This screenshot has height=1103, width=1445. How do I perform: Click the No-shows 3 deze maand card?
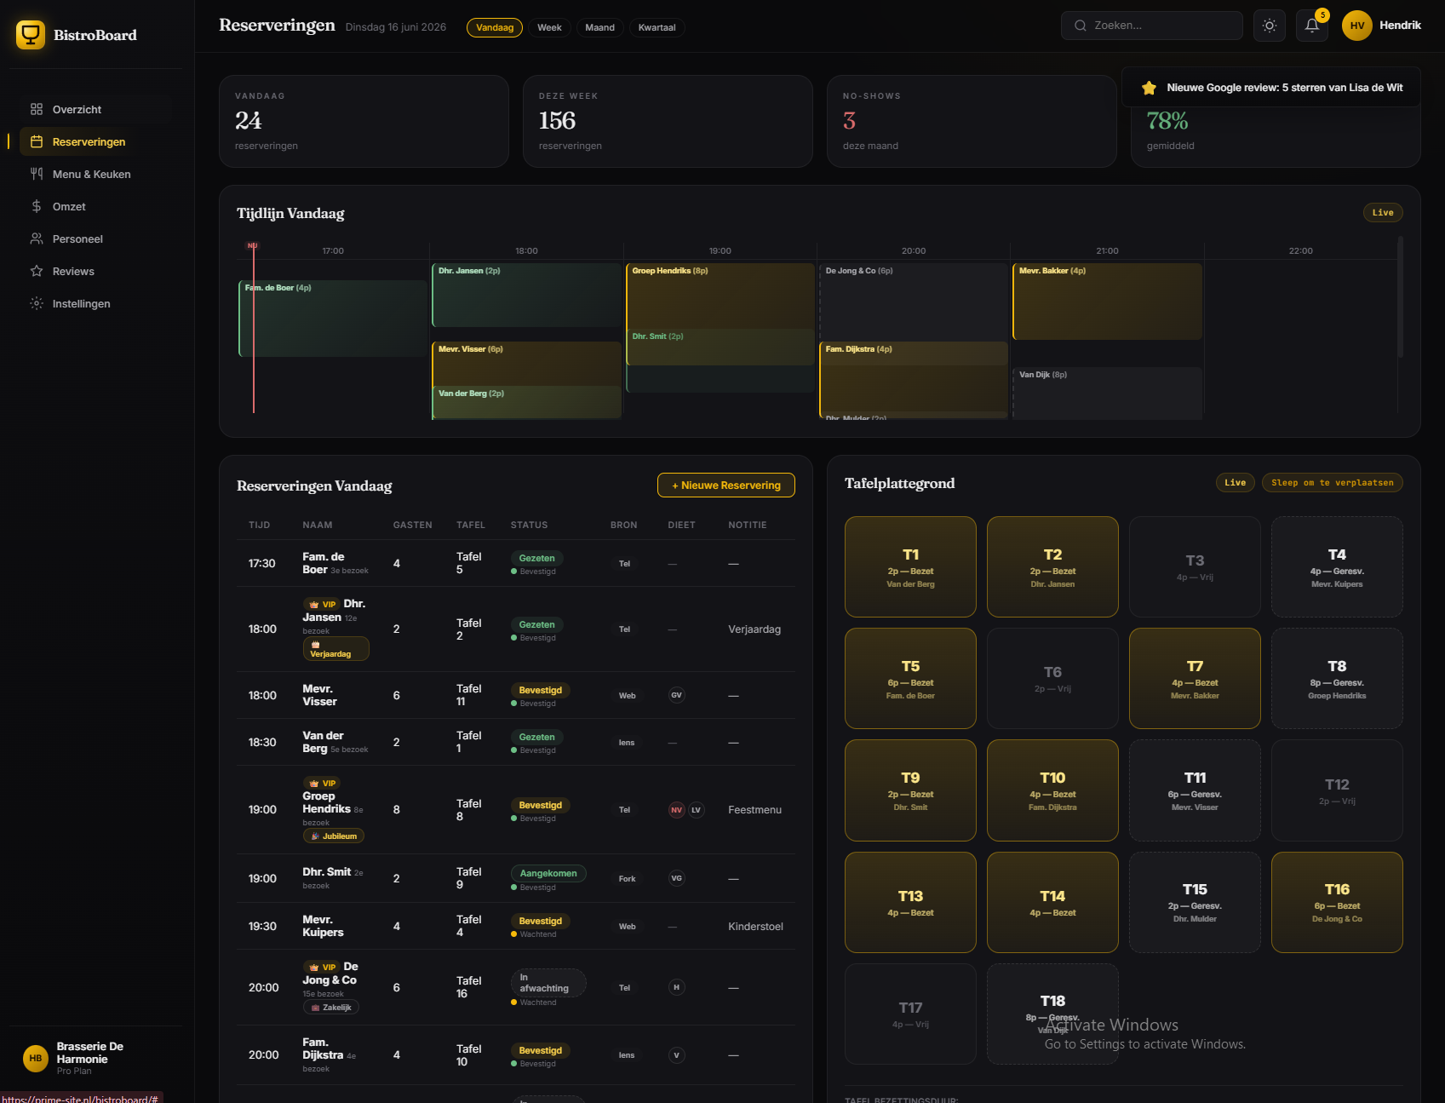972,121
